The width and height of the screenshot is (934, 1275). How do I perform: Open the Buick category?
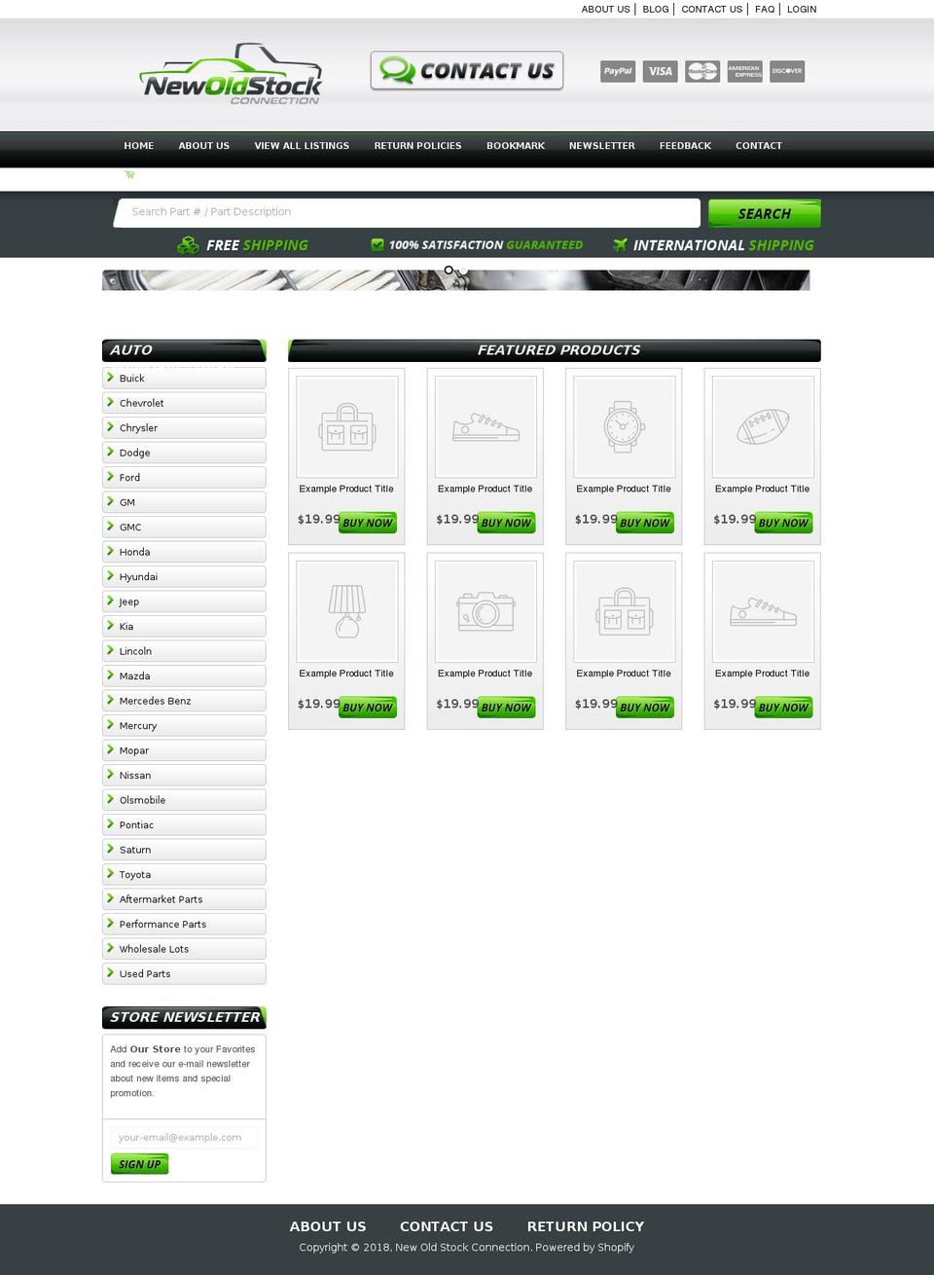[184, 379]
